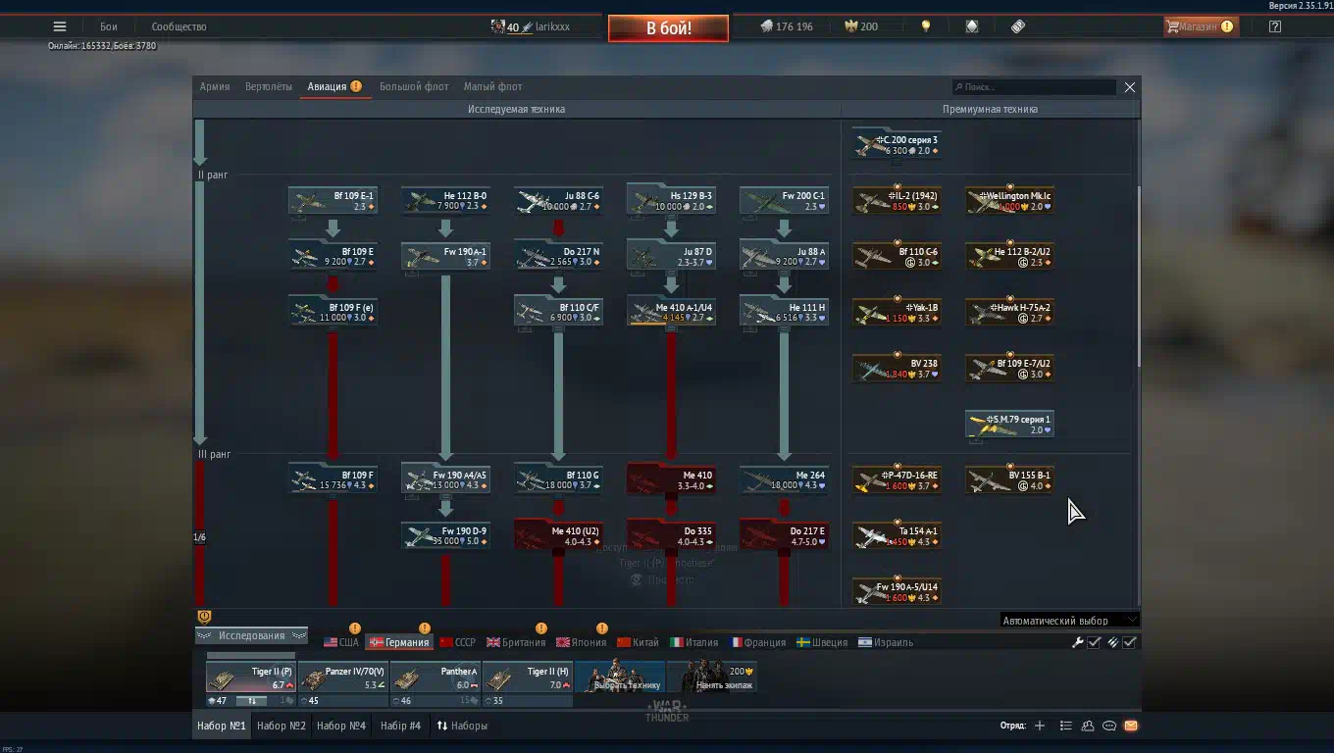The height and width of the screenshot is (753, 1334).
Task: Switch to Малый флот tab
Action: [492, 86]
